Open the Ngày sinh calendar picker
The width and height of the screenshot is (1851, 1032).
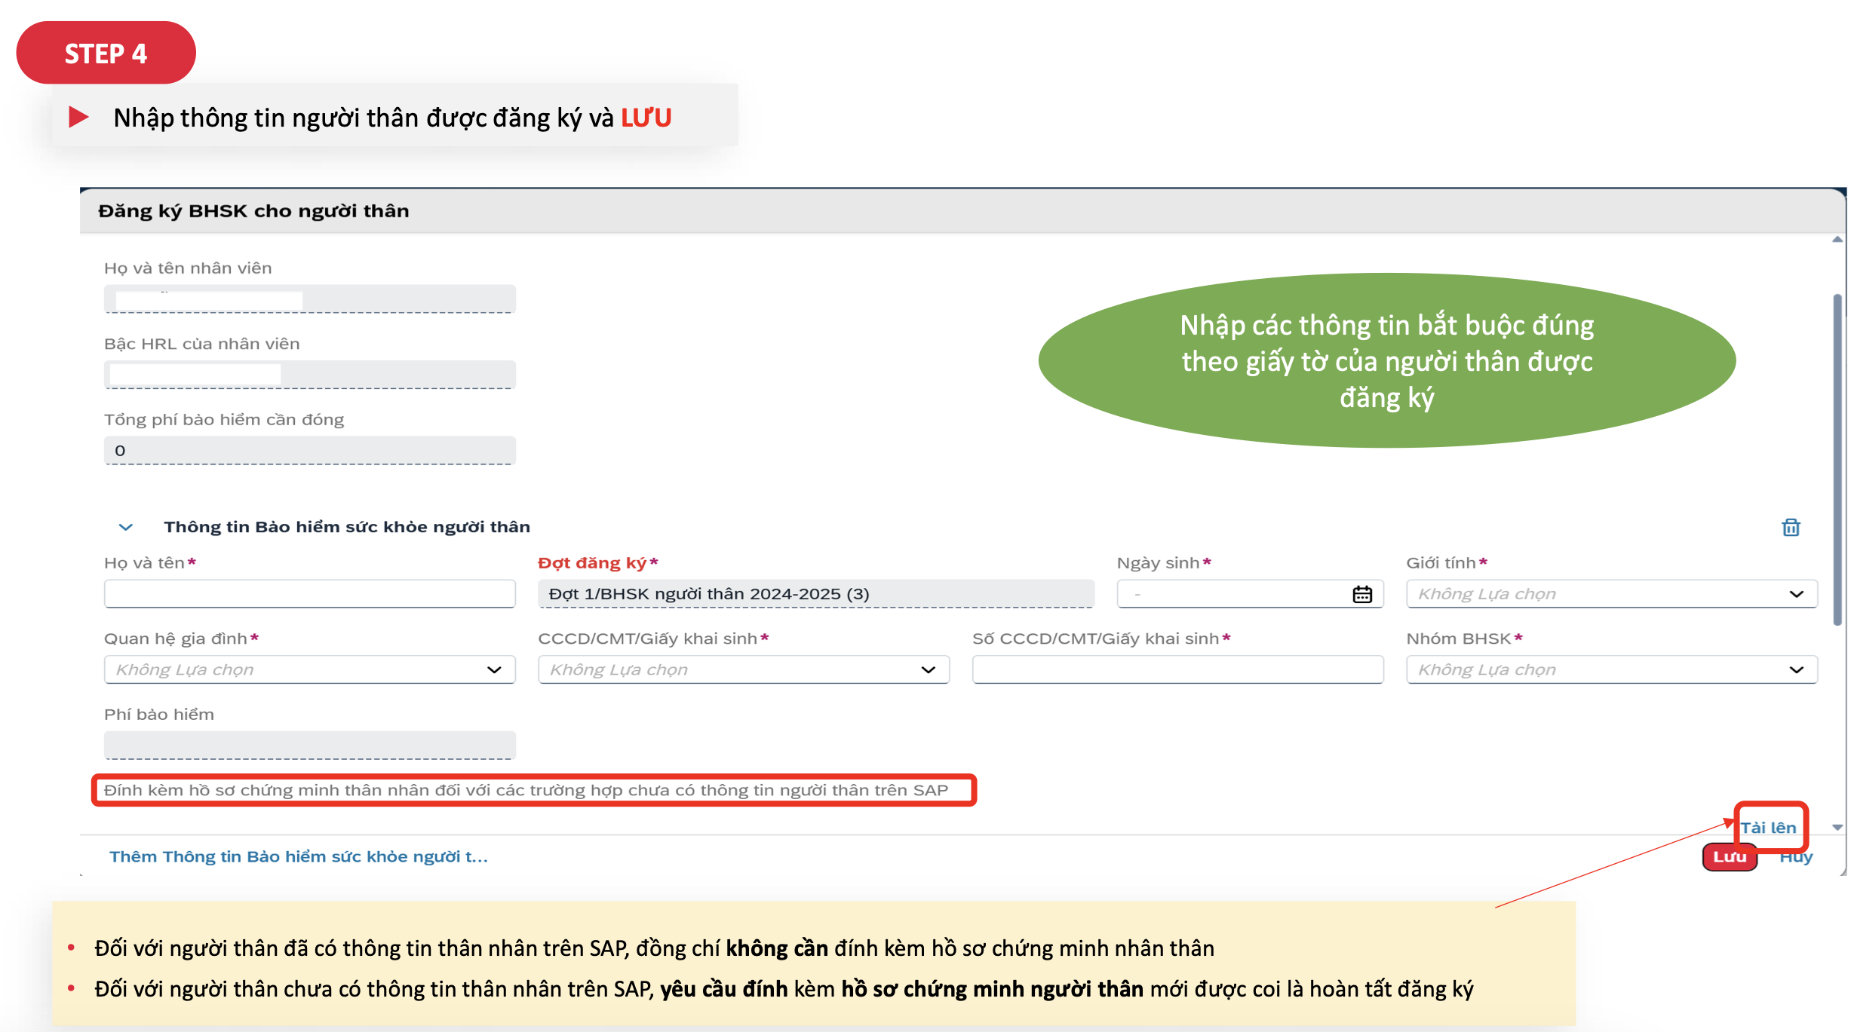(1361, 594)
